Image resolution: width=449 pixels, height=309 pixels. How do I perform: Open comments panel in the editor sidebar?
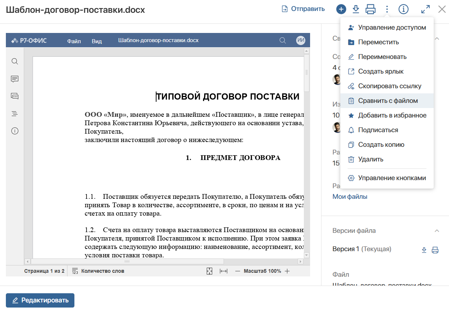pos(15,79)
